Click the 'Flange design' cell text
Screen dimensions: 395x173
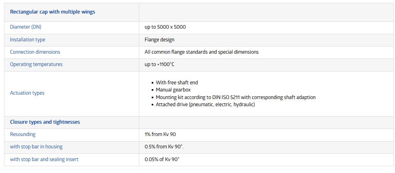click(x=159, y=40)
